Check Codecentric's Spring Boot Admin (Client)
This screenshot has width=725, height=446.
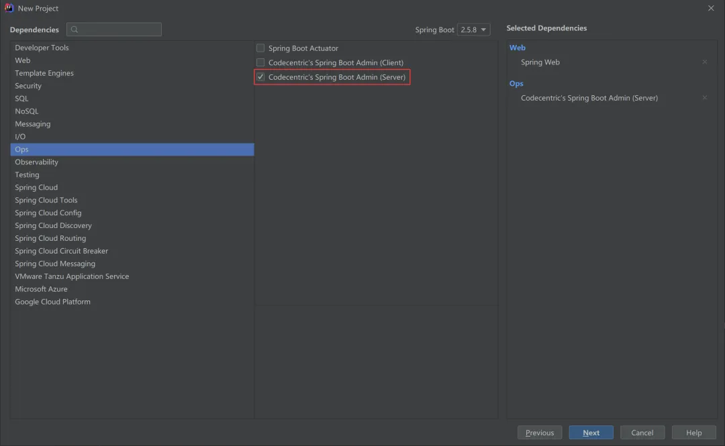pyautogui.click(x=260, y=62)
